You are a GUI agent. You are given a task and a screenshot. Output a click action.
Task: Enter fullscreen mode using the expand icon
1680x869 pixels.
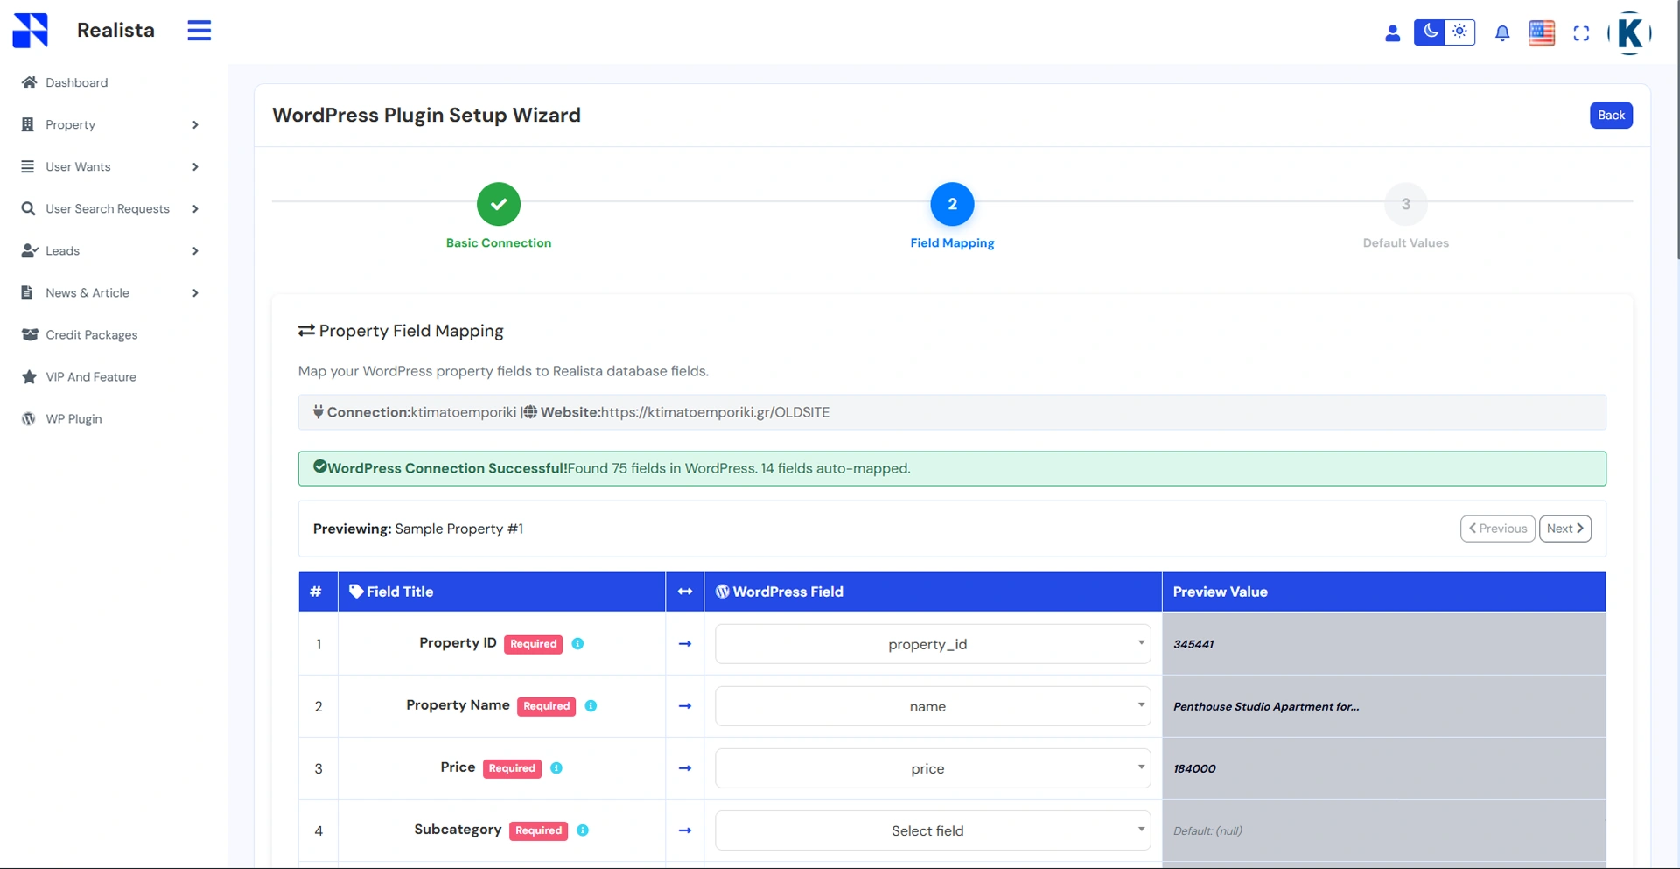1581,33
